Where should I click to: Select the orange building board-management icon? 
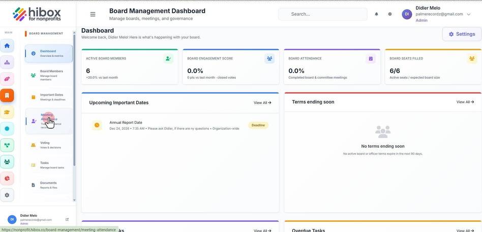coord(7,95)
